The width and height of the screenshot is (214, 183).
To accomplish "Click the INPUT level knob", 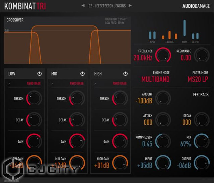I will click(163, 163).
